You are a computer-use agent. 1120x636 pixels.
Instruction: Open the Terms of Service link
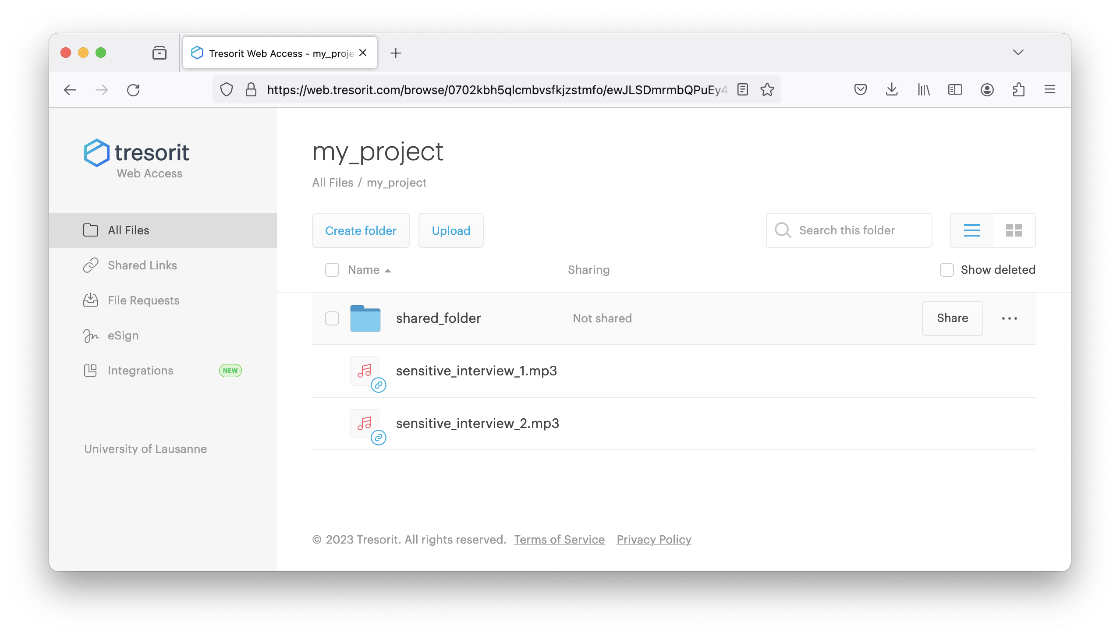pyautogui.click(x=559, y=540)
